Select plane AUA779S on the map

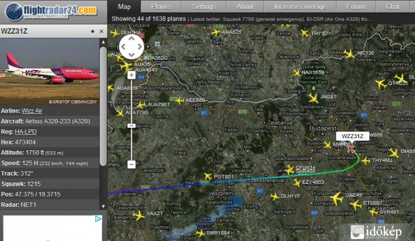point(120,113)
